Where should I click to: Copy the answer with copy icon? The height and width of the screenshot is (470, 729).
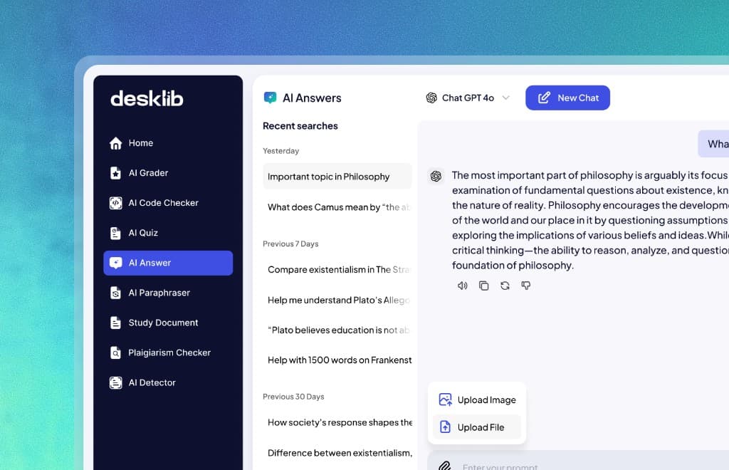pos(483,286)
